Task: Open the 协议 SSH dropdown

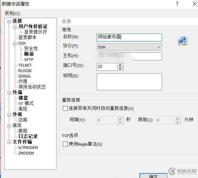Action: pyautogui.click(x=129, y=47)
